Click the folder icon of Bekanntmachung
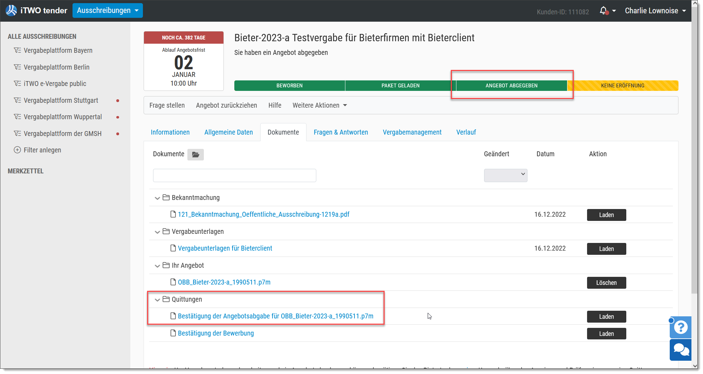Image resolution: width=703 pixels, height=374 pixels. pos(166,197)
